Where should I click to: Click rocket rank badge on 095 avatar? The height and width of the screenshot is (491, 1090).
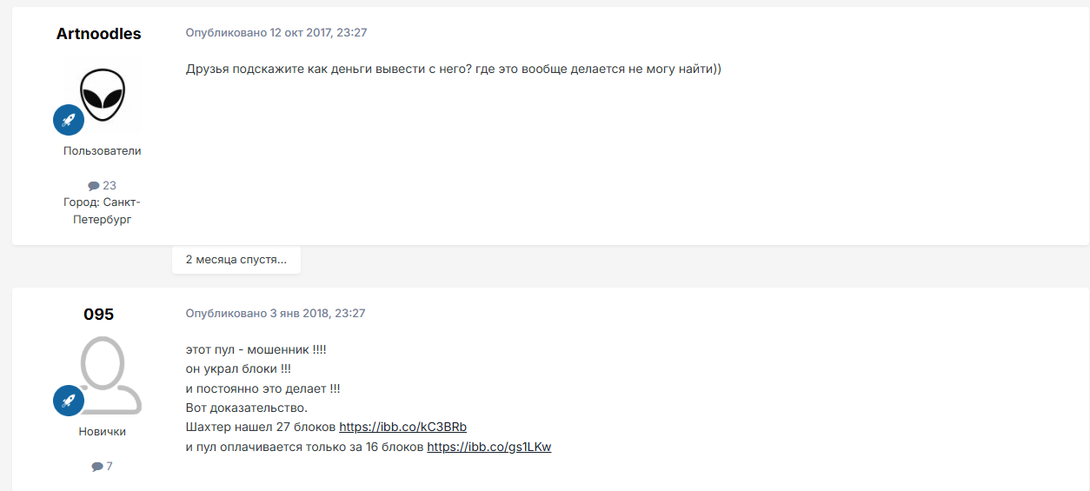tap(69, 401)
